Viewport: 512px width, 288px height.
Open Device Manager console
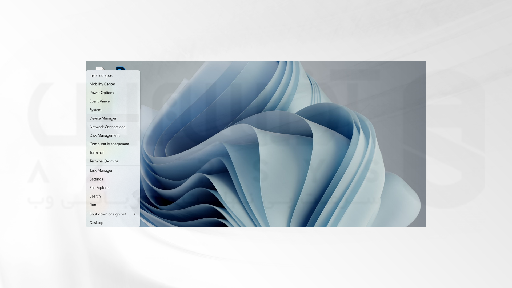[103, 118]
